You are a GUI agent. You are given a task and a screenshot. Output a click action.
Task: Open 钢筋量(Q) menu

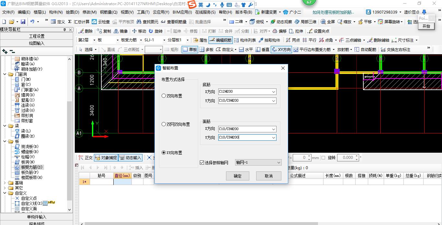tap(108, 12)
